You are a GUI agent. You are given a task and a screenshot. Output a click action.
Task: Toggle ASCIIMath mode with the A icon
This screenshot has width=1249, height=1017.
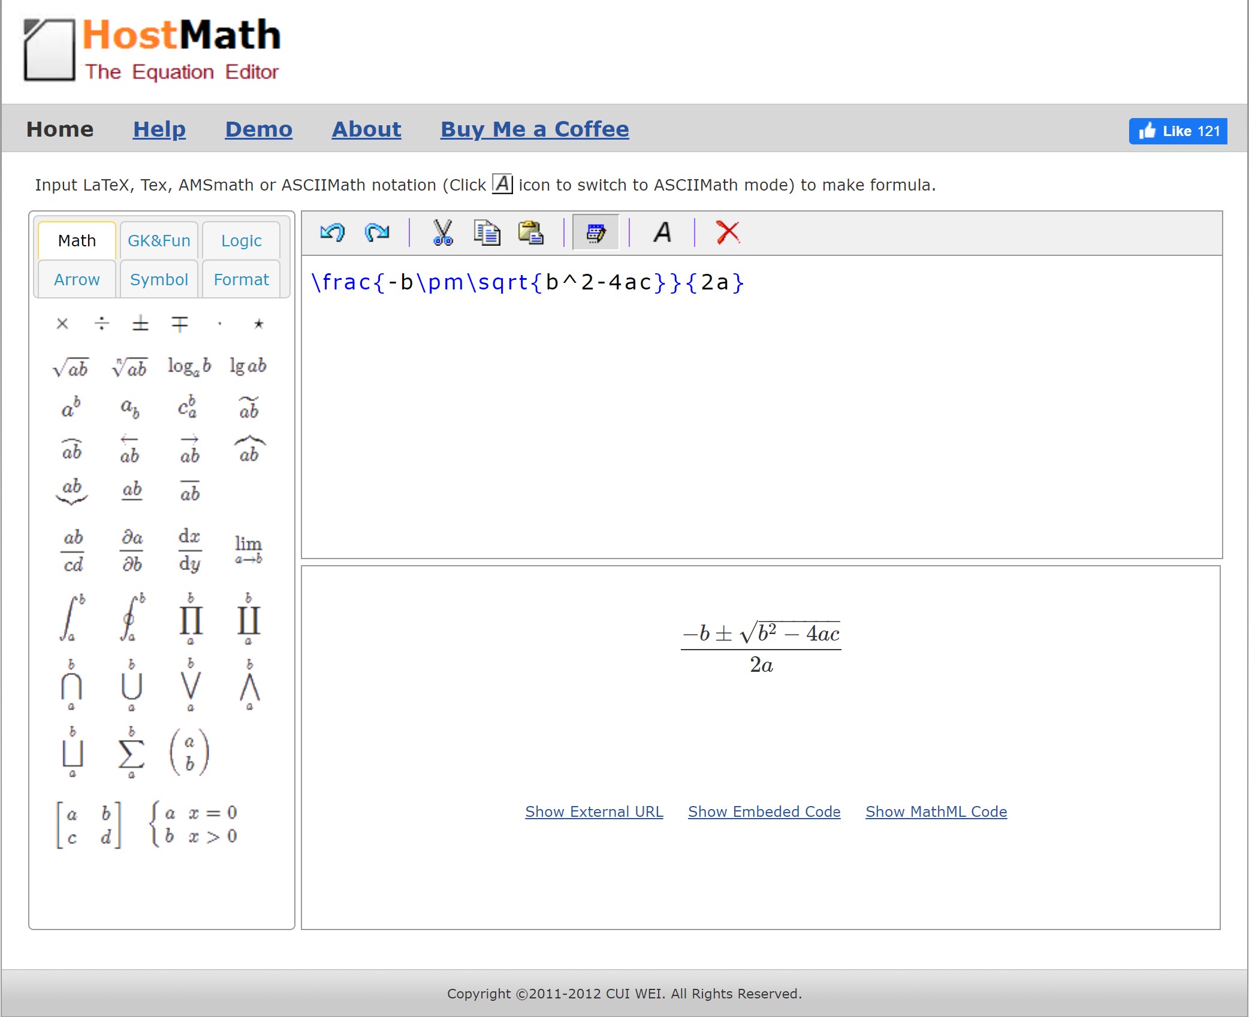click(x=662, y=233)
